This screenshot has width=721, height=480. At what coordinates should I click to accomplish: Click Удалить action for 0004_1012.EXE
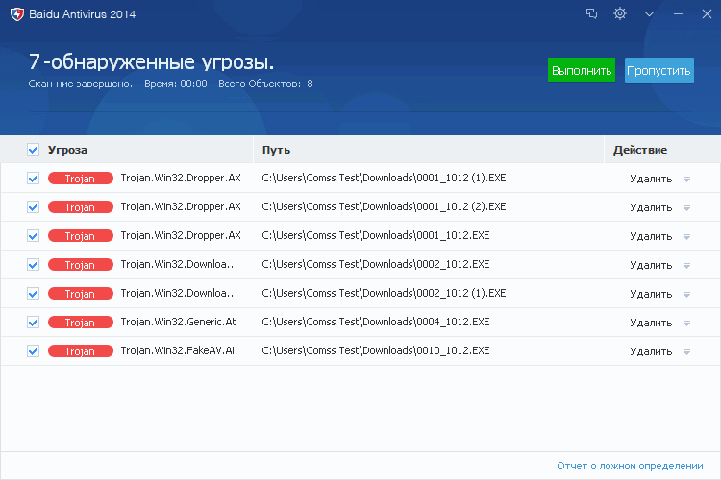tap(651, 324)
